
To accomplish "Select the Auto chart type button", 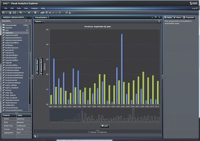I will click(x=42, y=13).
